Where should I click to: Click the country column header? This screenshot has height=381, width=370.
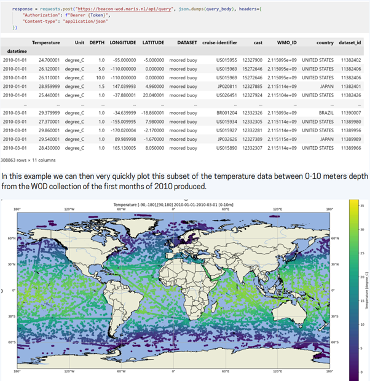(325, 42)
